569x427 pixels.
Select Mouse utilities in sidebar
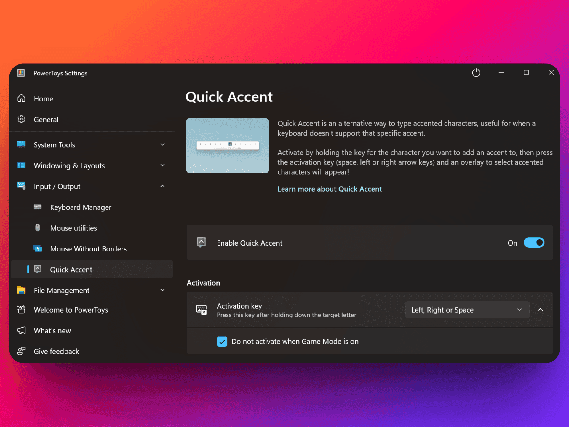[x=92, y=228]
